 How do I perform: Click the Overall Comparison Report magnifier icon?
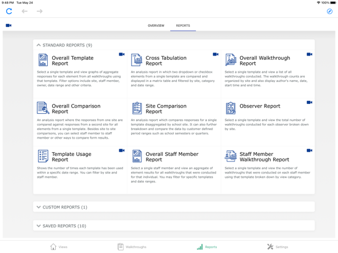43,108
